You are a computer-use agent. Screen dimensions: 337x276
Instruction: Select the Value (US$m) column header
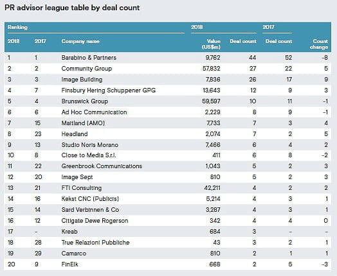(211, 44)
